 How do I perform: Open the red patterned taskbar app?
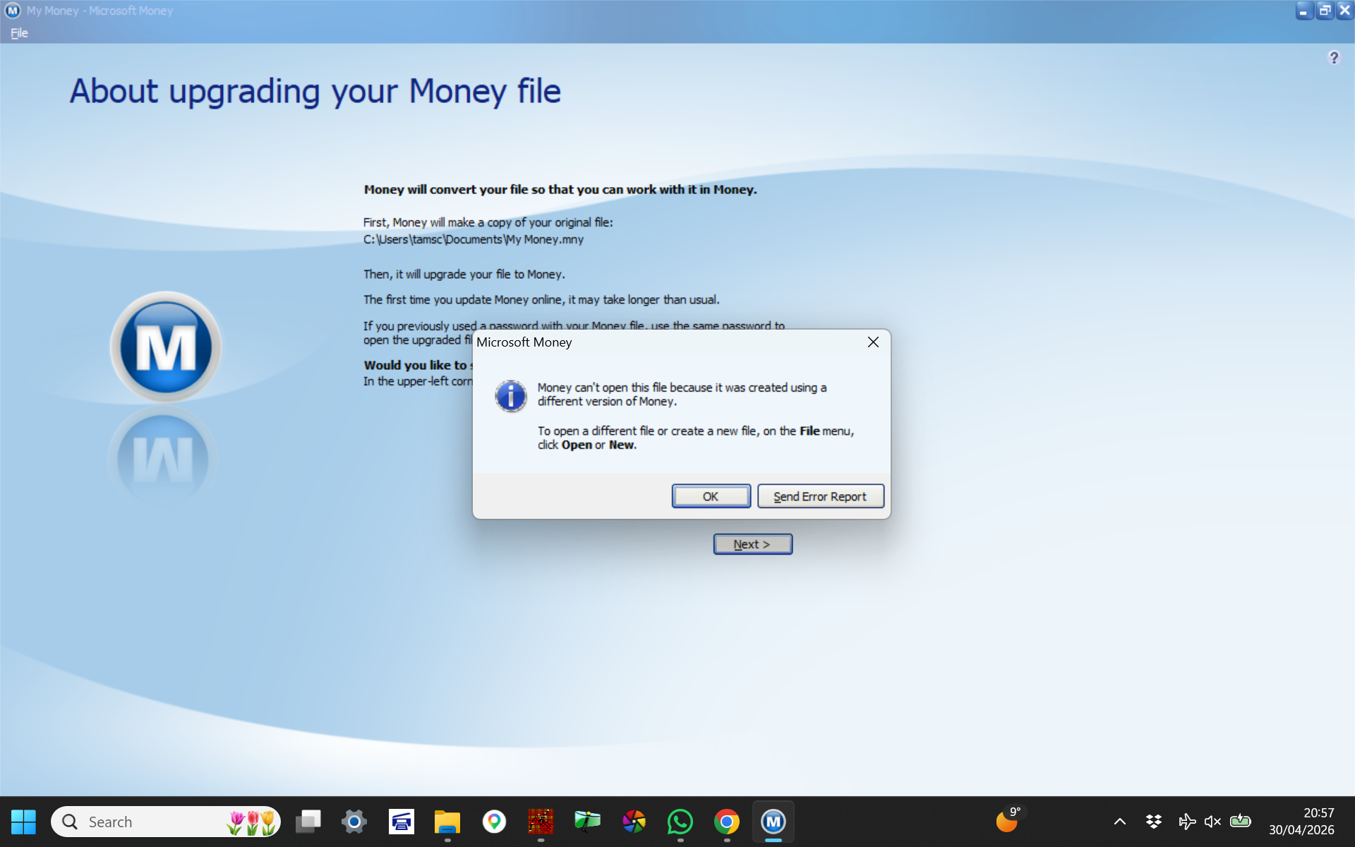(541, 822)
